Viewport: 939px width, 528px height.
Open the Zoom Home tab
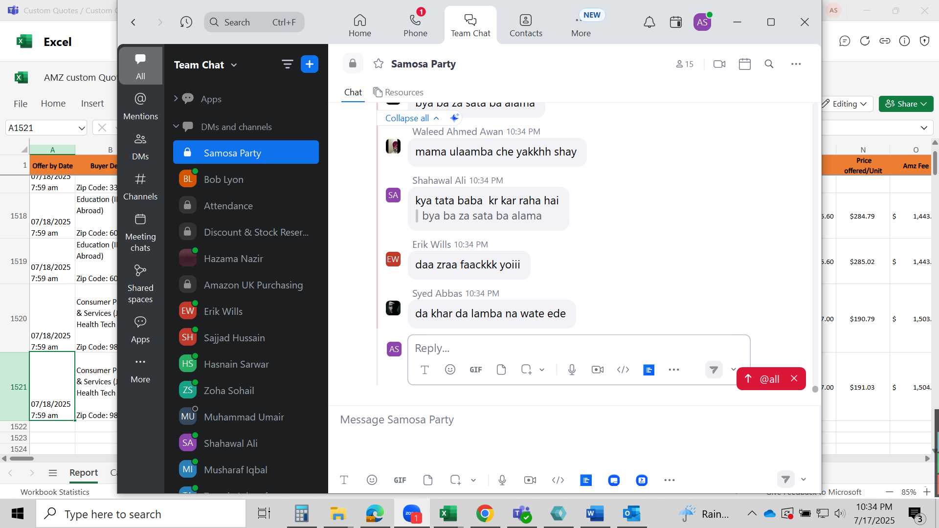359,25
